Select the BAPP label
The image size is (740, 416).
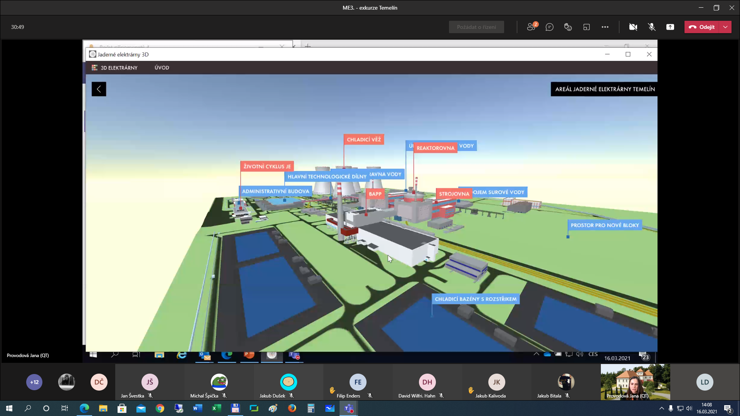point(375,194)
